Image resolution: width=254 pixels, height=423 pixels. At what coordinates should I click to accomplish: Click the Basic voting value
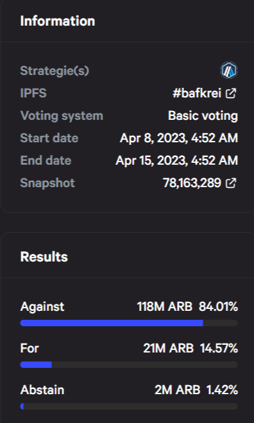pyautogui.click(x=203, y=116)
